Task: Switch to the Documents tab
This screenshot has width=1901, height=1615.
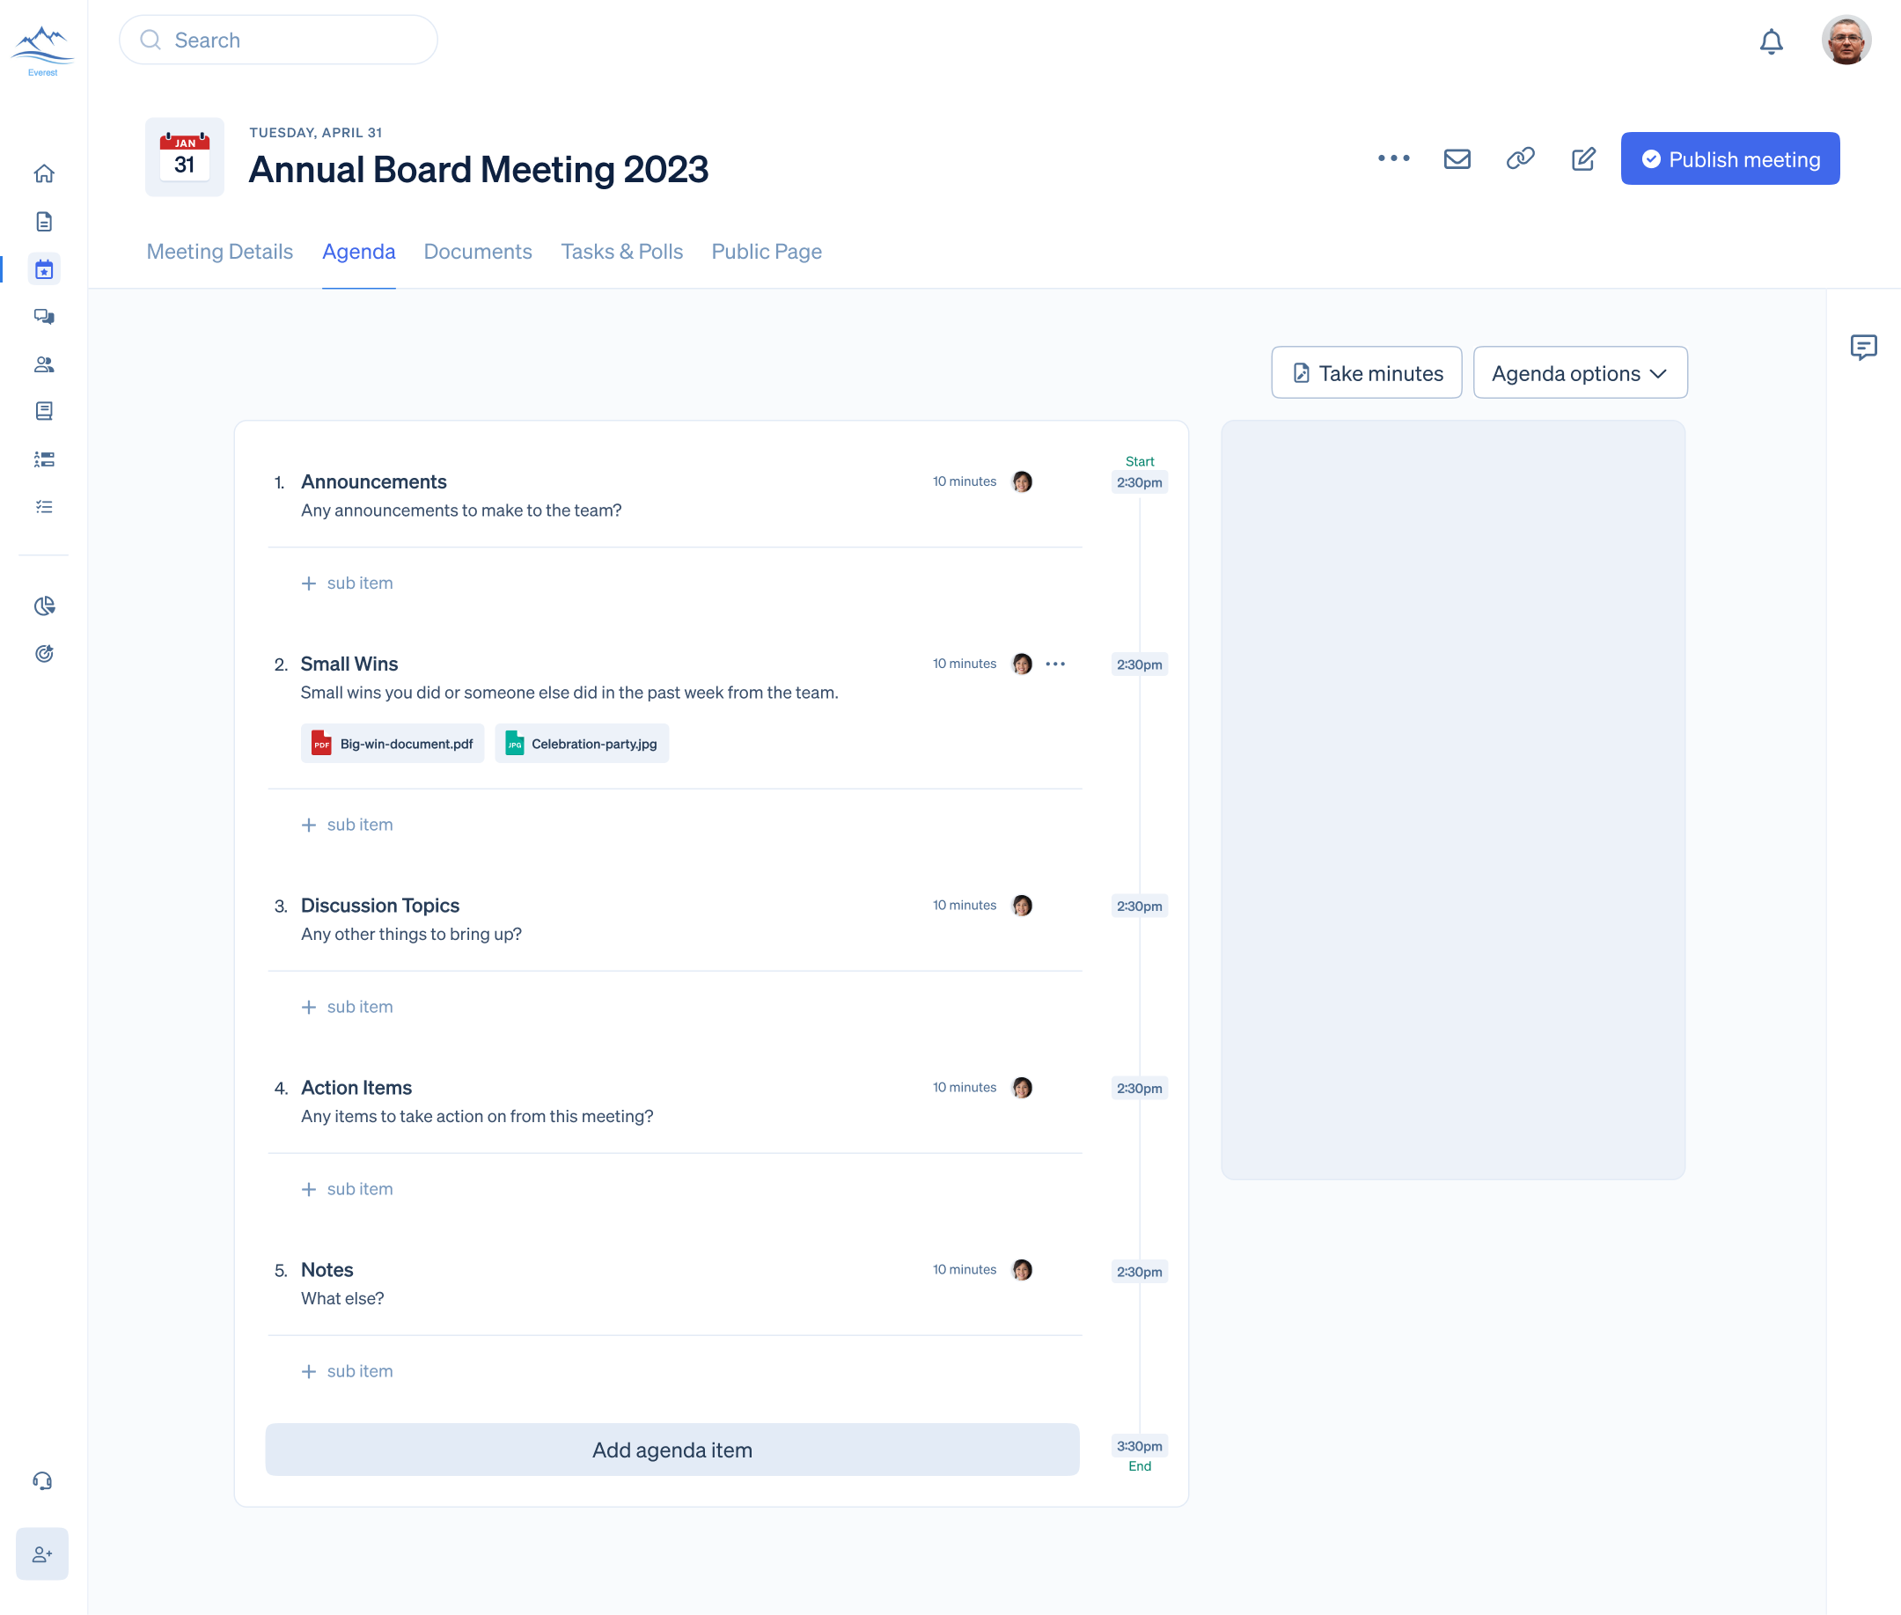Action: (x=477, y=252)
